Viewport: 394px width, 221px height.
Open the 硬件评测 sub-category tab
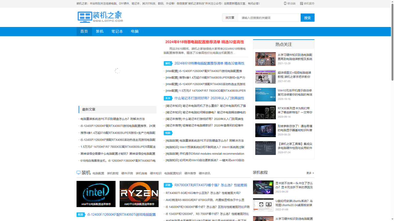click(127, 173)
